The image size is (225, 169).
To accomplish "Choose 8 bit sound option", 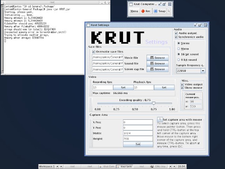I will [x=179, y=60].
